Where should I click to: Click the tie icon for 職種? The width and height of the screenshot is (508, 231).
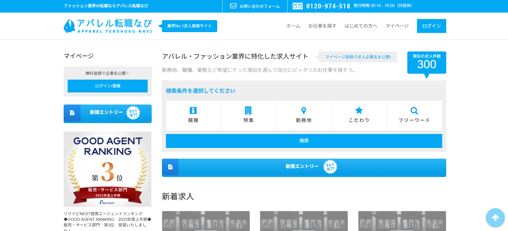pos(193,110)
